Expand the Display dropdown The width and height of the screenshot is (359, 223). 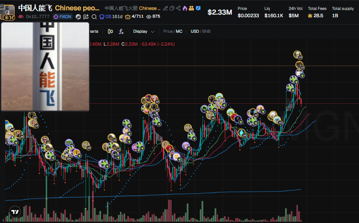point(144,31)
